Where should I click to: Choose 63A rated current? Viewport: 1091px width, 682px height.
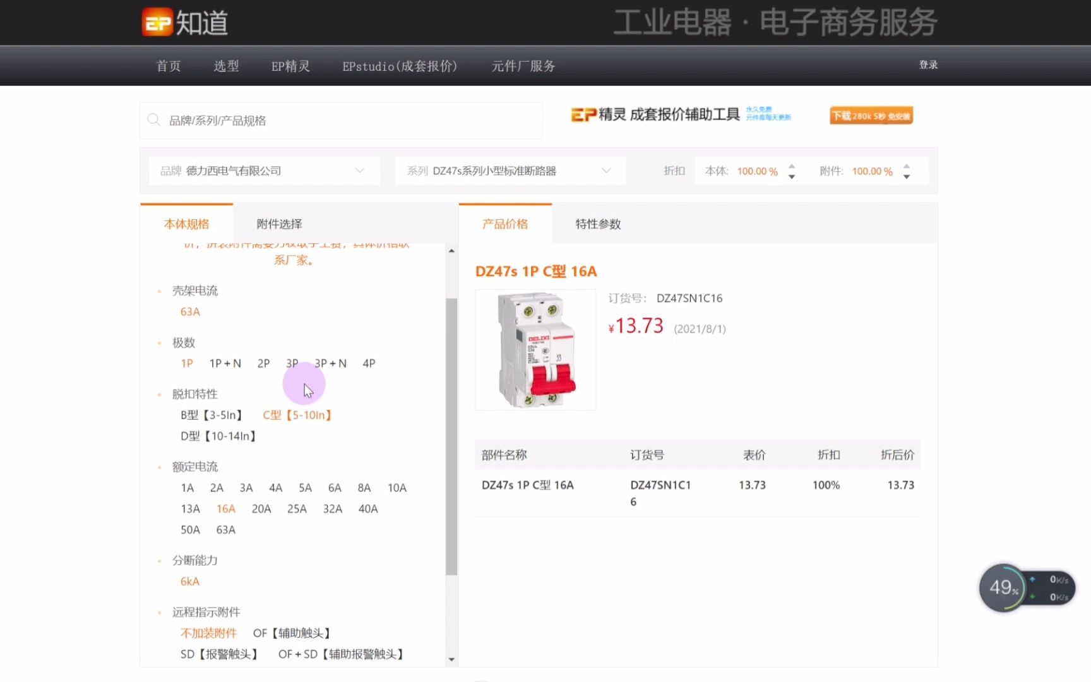pos(225,529)
